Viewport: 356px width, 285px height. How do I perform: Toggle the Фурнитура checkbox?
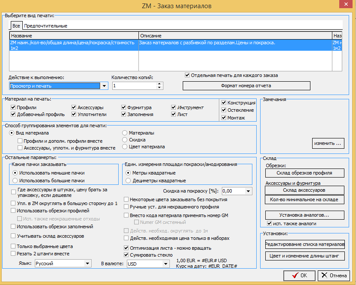click(x=123, y=107)
